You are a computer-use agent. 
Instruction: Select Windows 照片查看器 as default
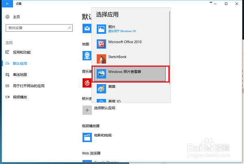(130, 74)
